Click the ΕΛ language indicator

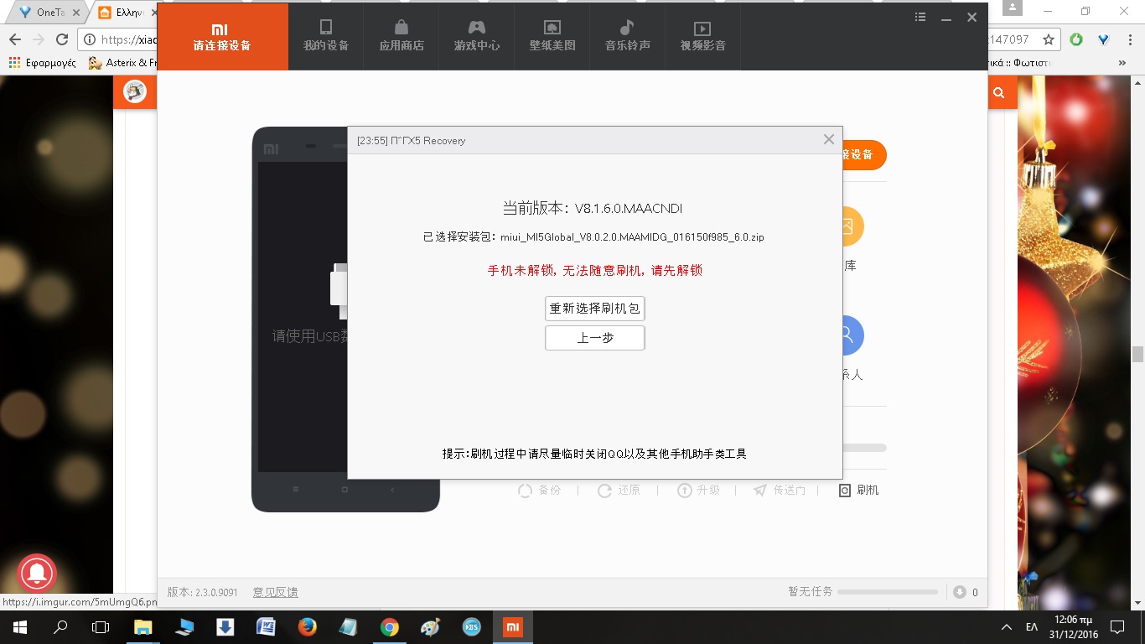pyautogui.click(x=1032, y=627)
